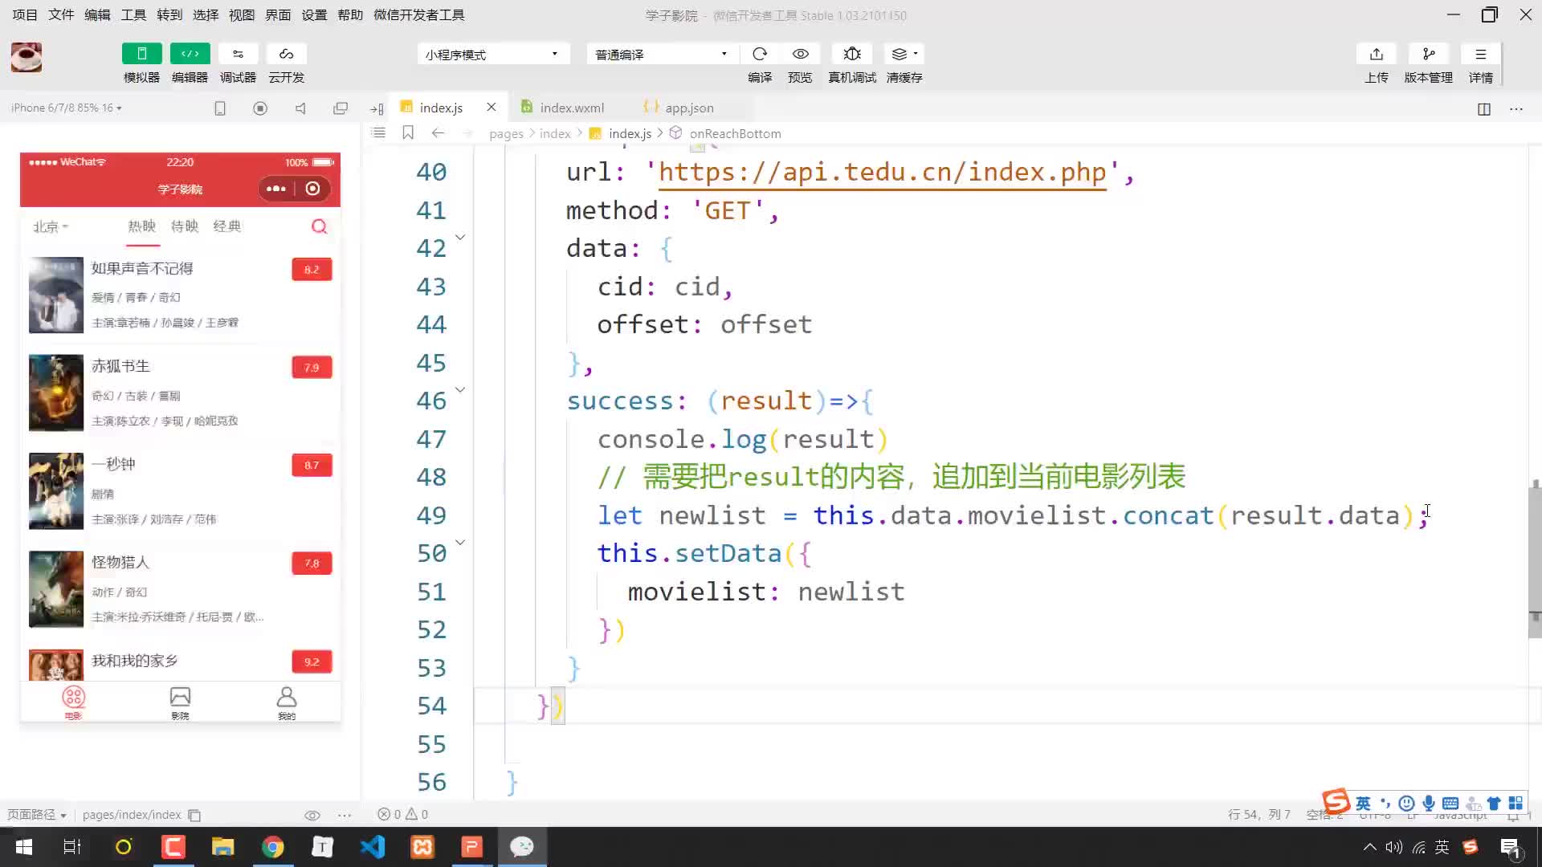Open the movie 如果声音不记得 poster
Viewport: 1542px width, 867px height.
[x=56, y=295]
